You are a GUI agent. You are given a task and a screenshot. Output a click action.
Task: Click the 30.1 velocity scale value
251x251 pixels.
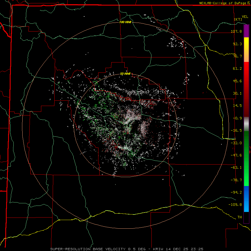(x=237, y=93)
